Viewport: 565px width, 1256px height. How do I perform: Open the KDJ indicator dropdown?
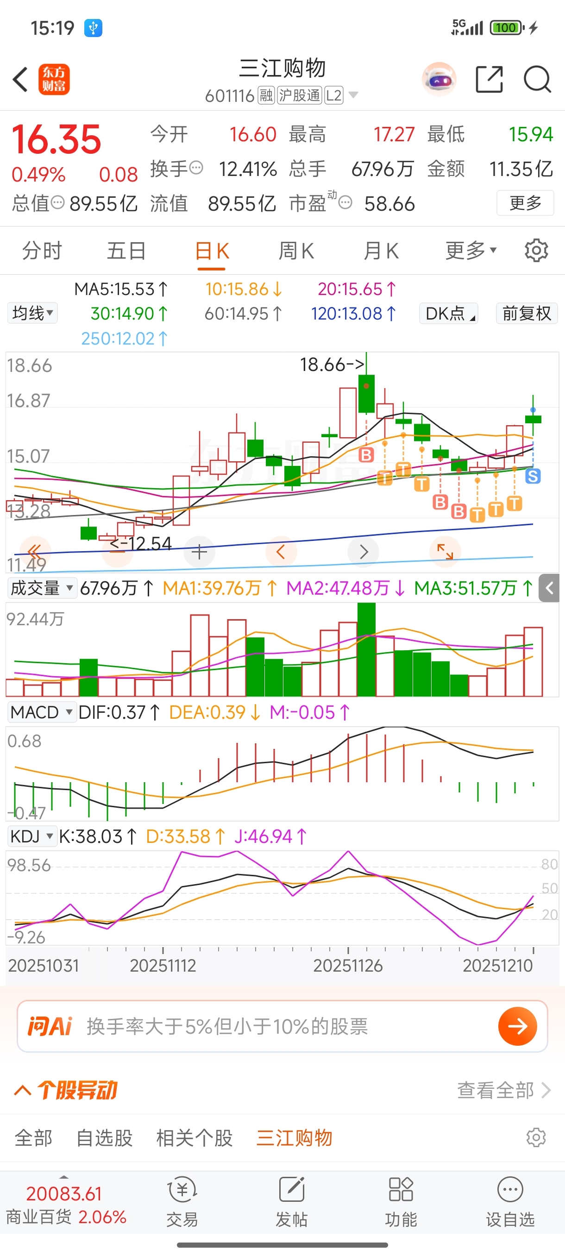32,836
